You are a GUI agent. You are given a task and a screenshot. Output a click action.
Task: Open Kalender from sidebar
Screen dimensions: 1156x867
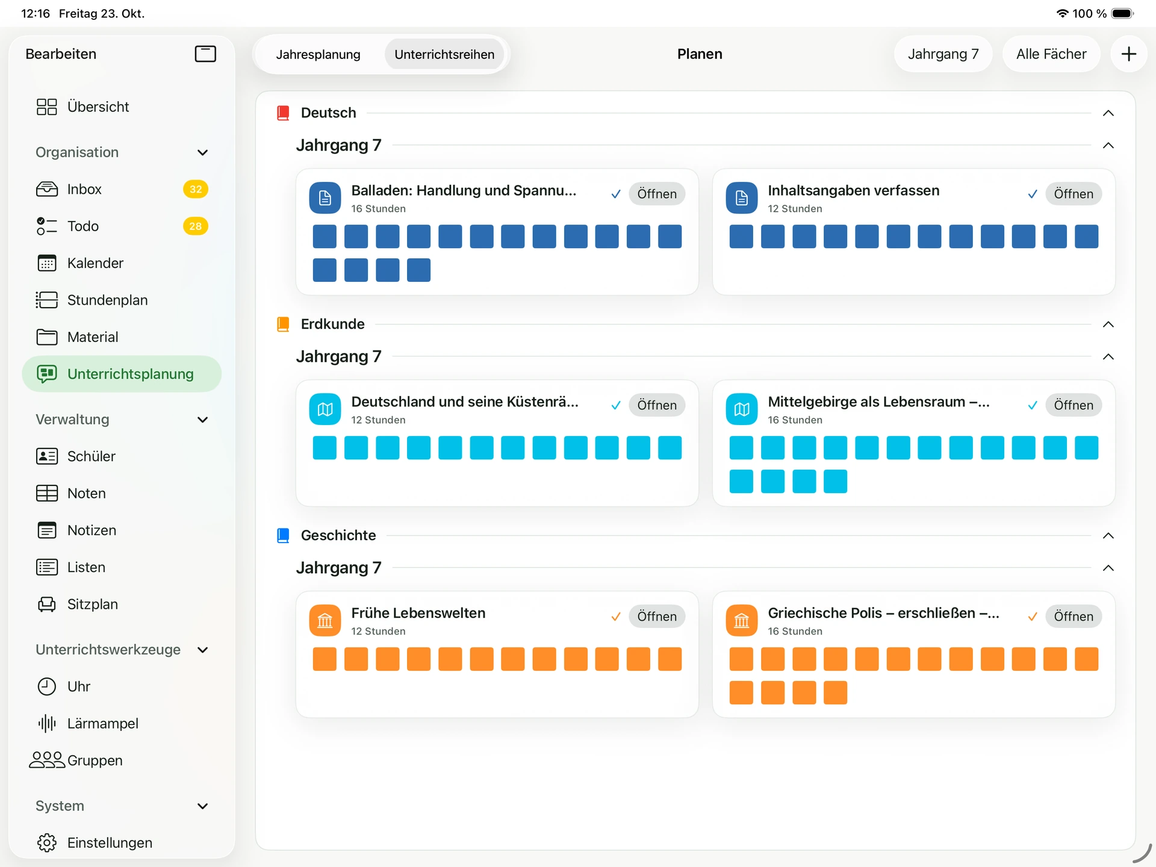pos(122,263)
